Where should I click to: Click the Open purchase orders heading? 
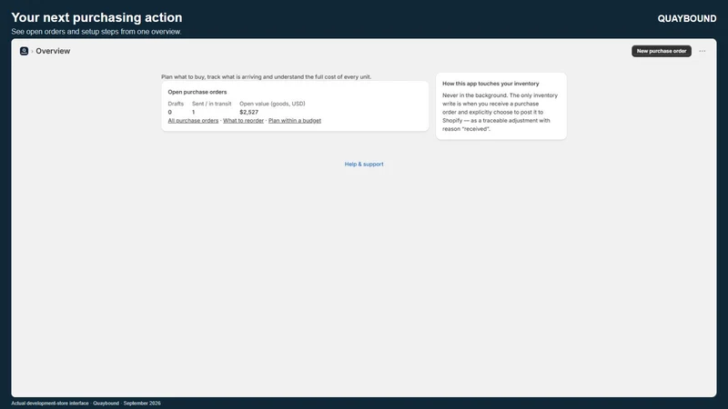(x=197, y=92)
